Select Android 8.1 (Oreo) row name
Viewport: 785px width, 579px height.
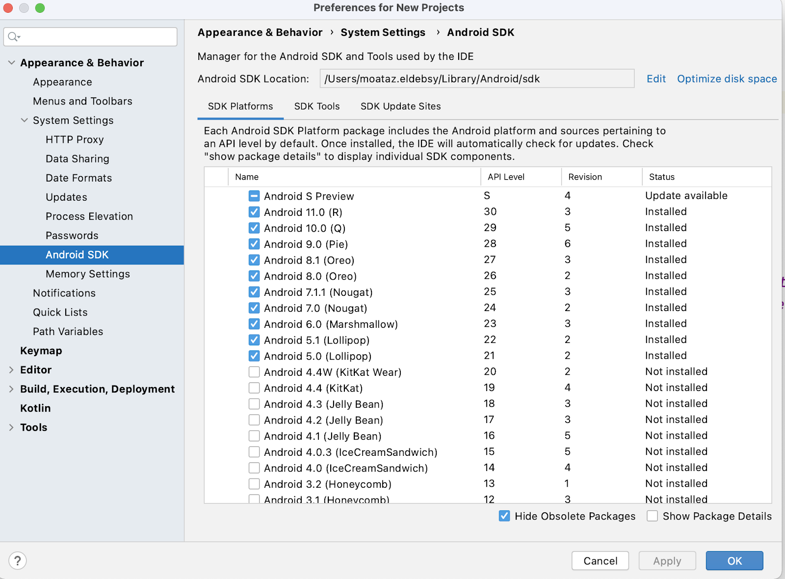coord(309,260)
